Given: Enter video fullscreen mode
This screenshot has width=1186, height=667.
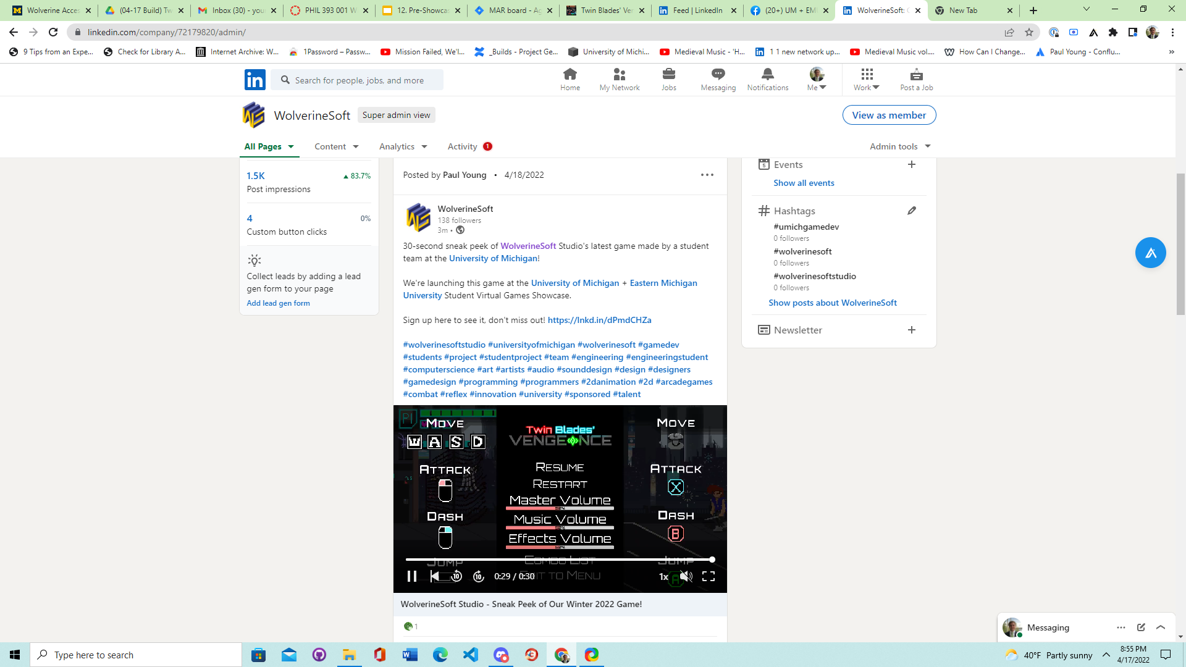Looking at the screenshot, I should (x=708, y=576).
